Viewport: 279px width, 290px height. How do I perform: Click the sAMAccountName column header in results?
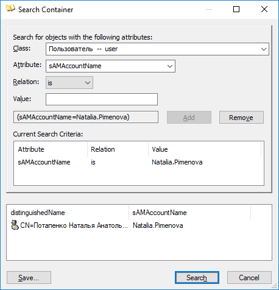189,213
